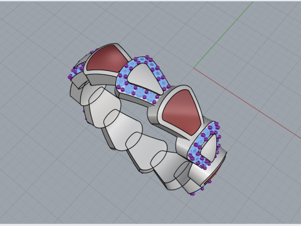Click the red X-axis line in the viewport

pos(247,103)
